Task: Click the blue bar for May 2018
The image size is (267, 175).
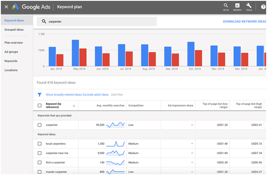Action: [75, 53]
